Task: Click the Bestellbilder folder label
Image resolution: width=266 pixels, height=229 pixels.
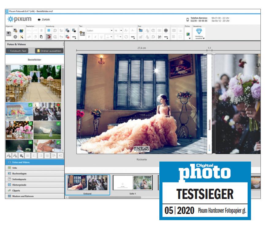Action: [x=34, y=59]
